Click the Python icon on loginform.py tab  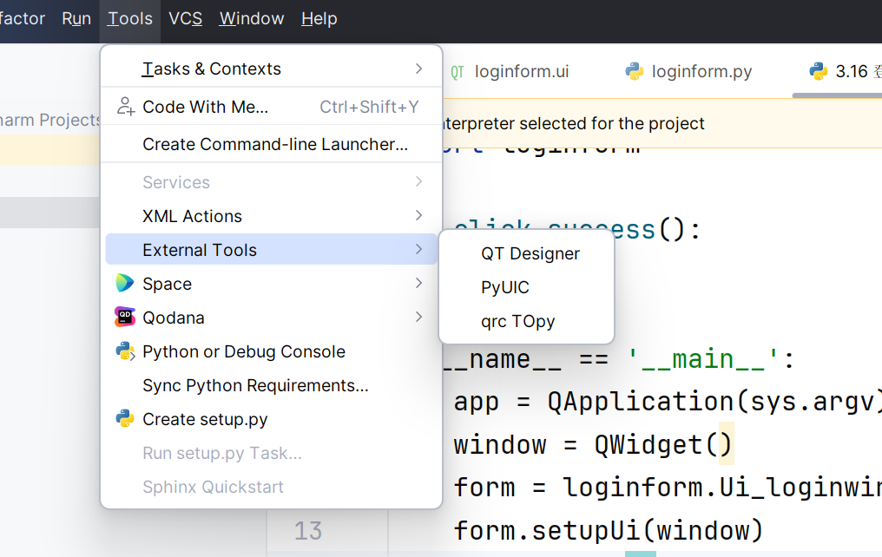635,71
